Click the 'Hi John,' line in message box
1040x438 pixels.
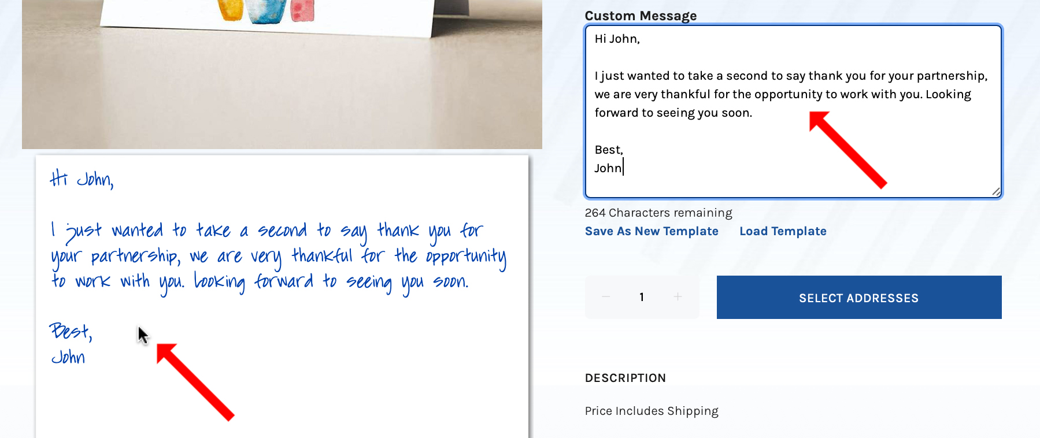click(x=617, y=39)
